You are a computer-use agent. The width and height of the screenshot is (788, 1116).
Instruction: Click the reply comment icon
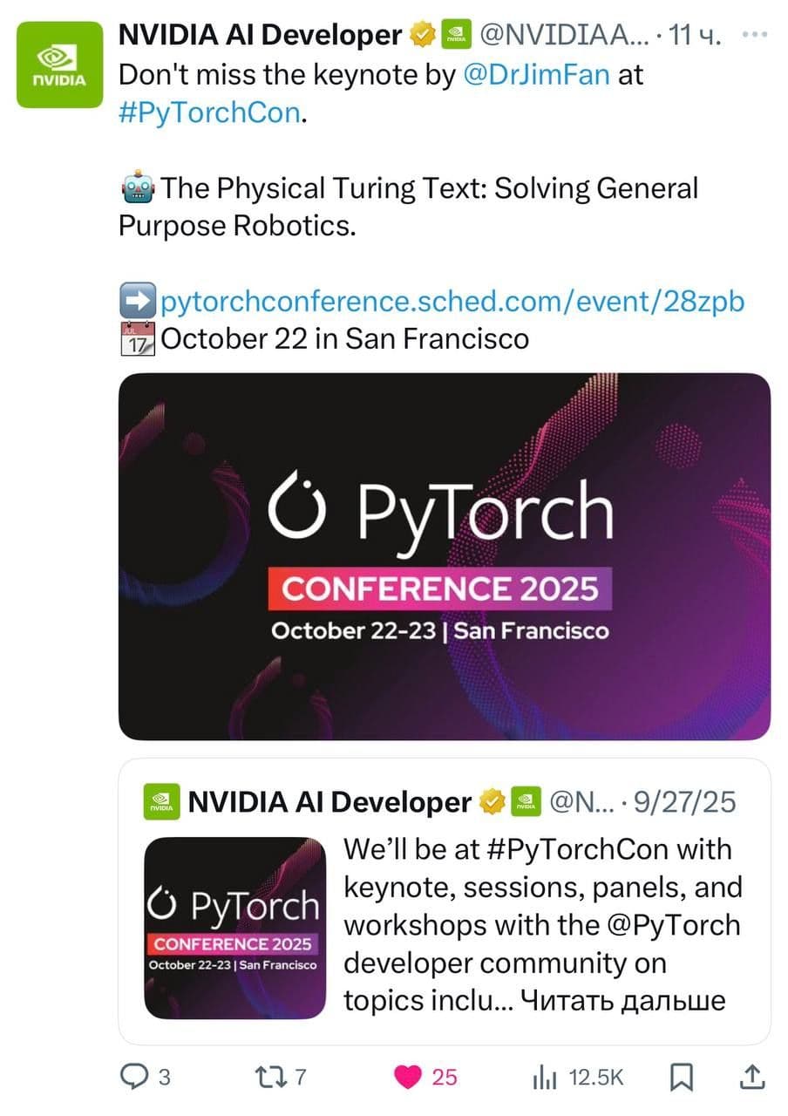pyautogui.click(x=134, y=1077)
